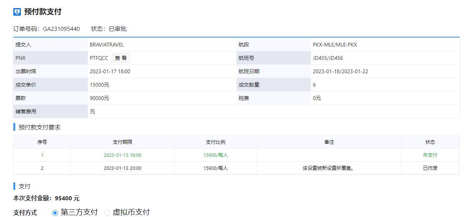Image resolution: width=476 pixels, height=217 pixels.
Task: Click the prepayment icon beside the page title
Action: 17,12
